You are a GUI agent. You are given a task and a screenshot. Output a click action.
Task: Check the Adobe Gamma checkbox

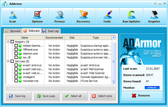pos(16,46)
